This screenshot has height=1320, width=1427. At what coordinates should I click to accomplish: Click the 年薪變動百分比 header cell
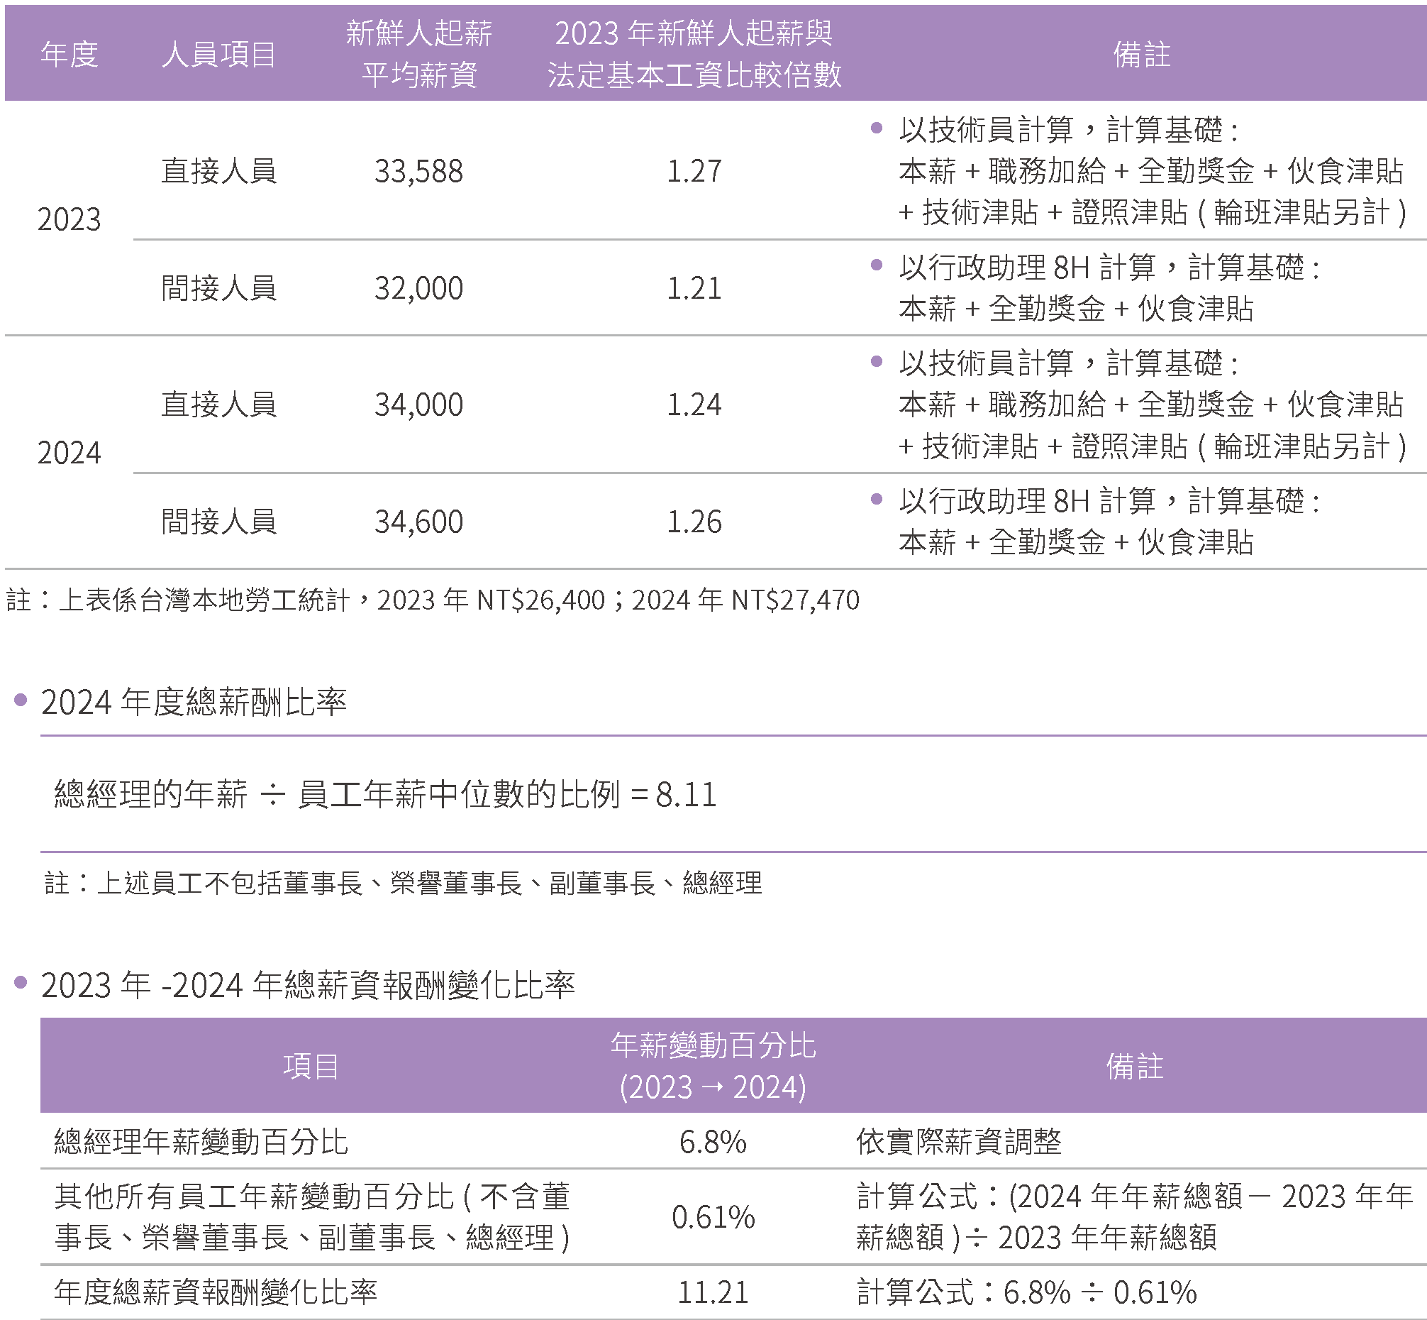coord(712,1067)
